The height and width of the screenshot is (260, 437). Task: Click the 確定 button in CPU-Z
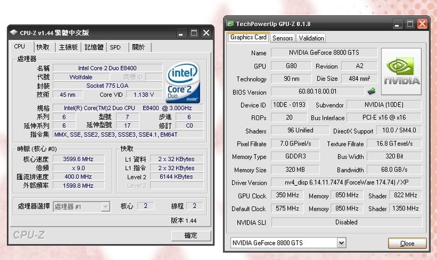click(x=191, y=235)
